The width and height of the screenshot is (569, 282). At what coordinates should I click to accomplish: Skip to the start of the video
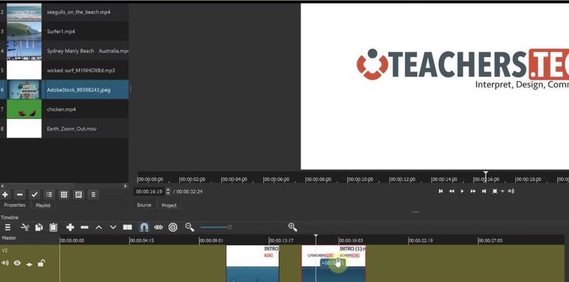tap(441, 191)
